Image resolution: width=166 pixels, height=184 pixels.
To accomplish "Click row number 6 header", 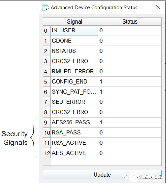I will click(46, 92).
